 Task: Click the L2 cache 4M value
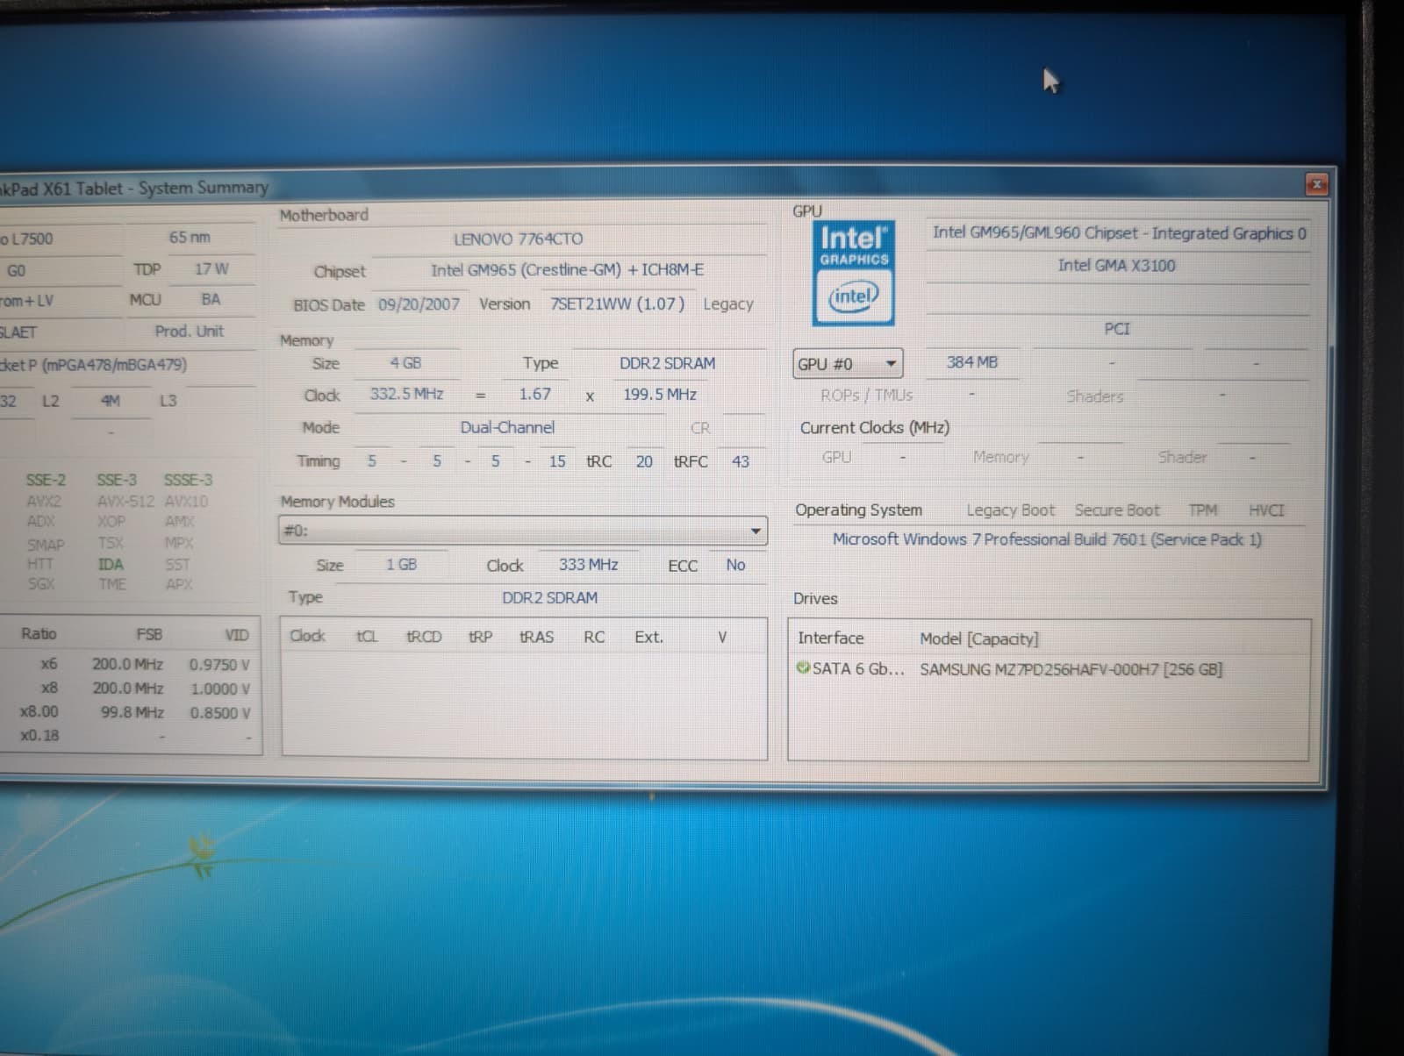pos(110,401)
